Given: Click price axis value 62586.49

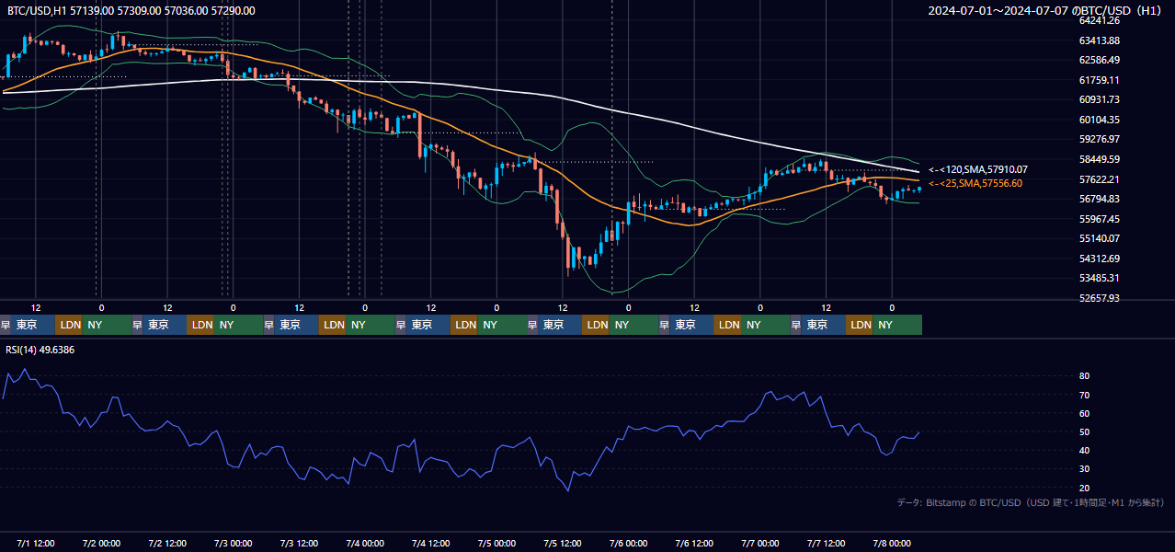Looking at the screenshot, I should [1099, 60].
